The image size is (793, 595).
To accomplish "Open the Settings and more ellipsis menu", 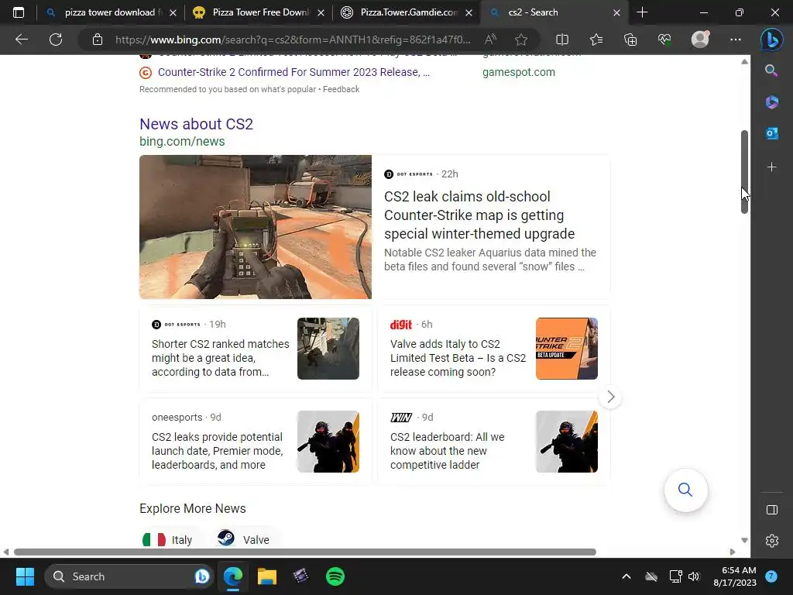I will [736, 40].
